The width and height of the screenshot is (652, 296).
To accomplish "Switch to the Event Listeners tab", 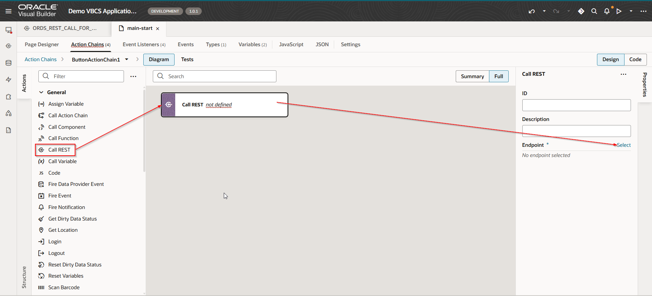I will click(144, 45).
